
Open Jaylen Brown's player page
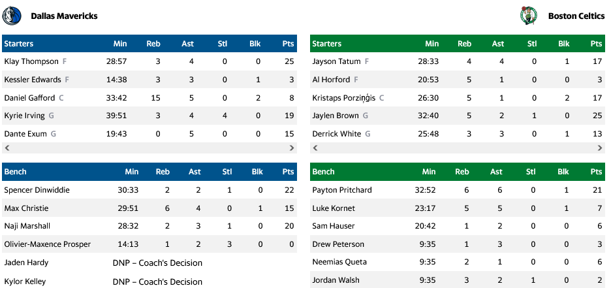(x=336, y=116)
